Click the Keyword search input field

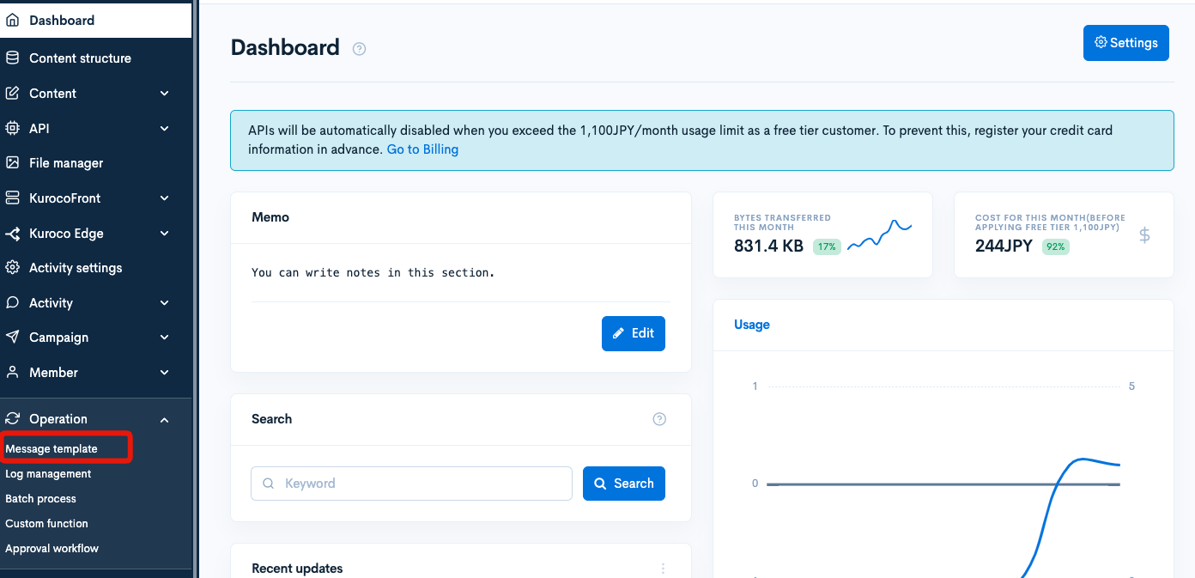click(x=411, y=484)
